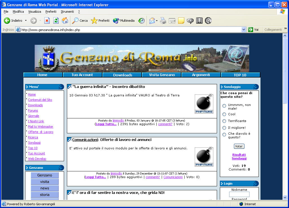This screenshot has height=208, width=289.
Task: Select the "Il migliore!" poll option
Action: coord(224,128)
